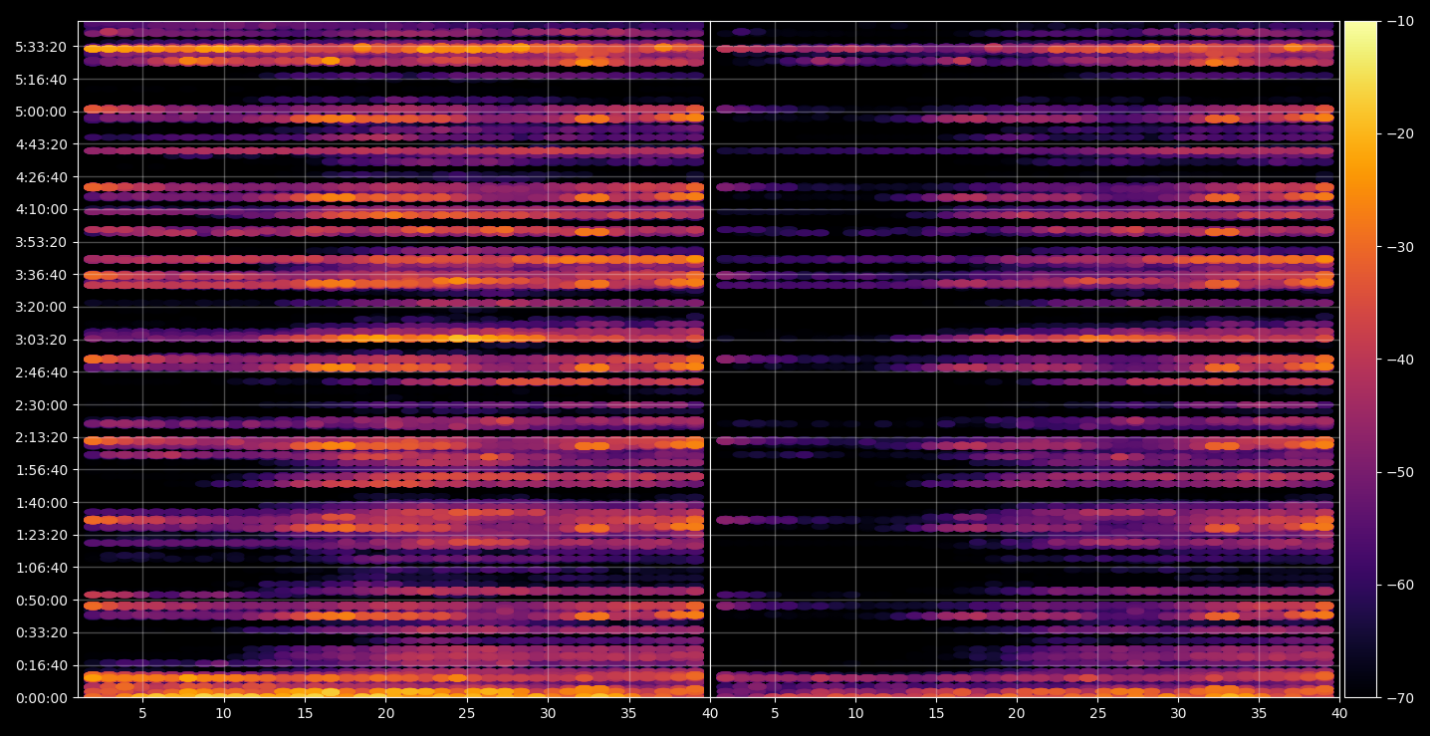The height and width of the screenshot is (736, 1430).
Task: Click the 2:46:40 y-axis tick label
Action: click(x=43, y=372)
